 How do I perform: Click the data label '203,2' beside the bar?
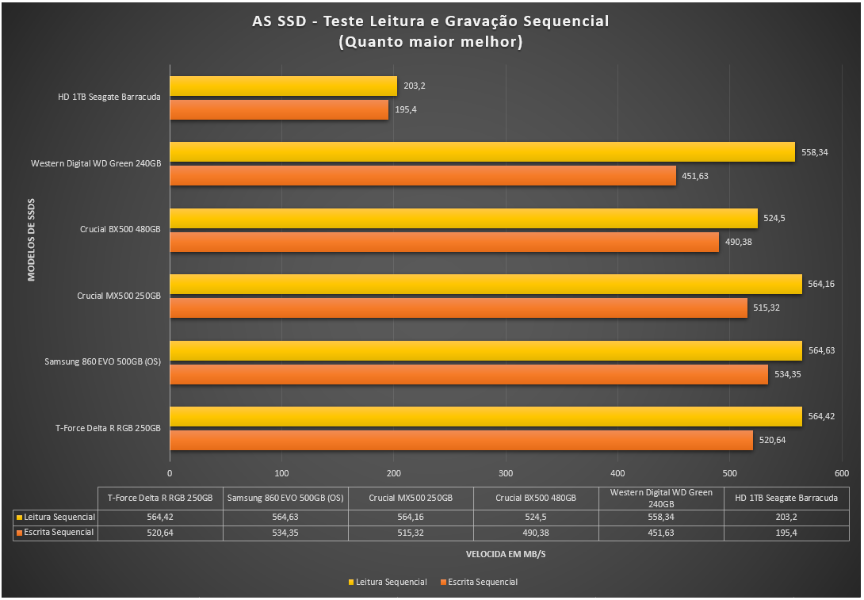pyautogui.click(x=415, y=86)
